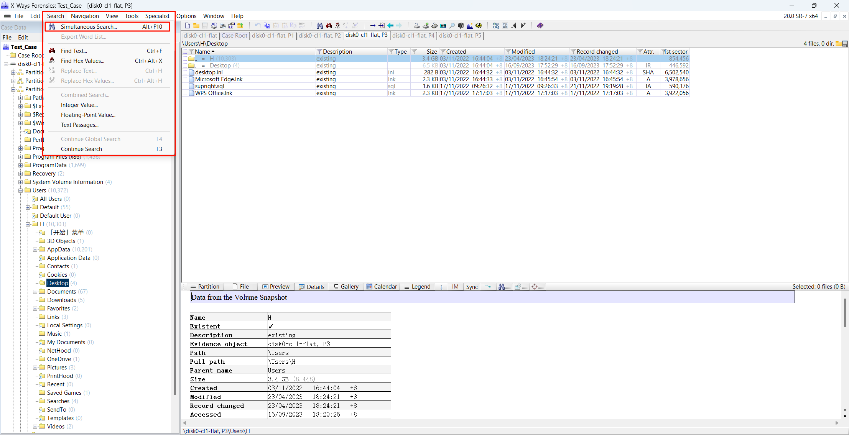
Task: Open the filter funnel on the Description column
Action: pyautogui.click(x=319, y=52)
